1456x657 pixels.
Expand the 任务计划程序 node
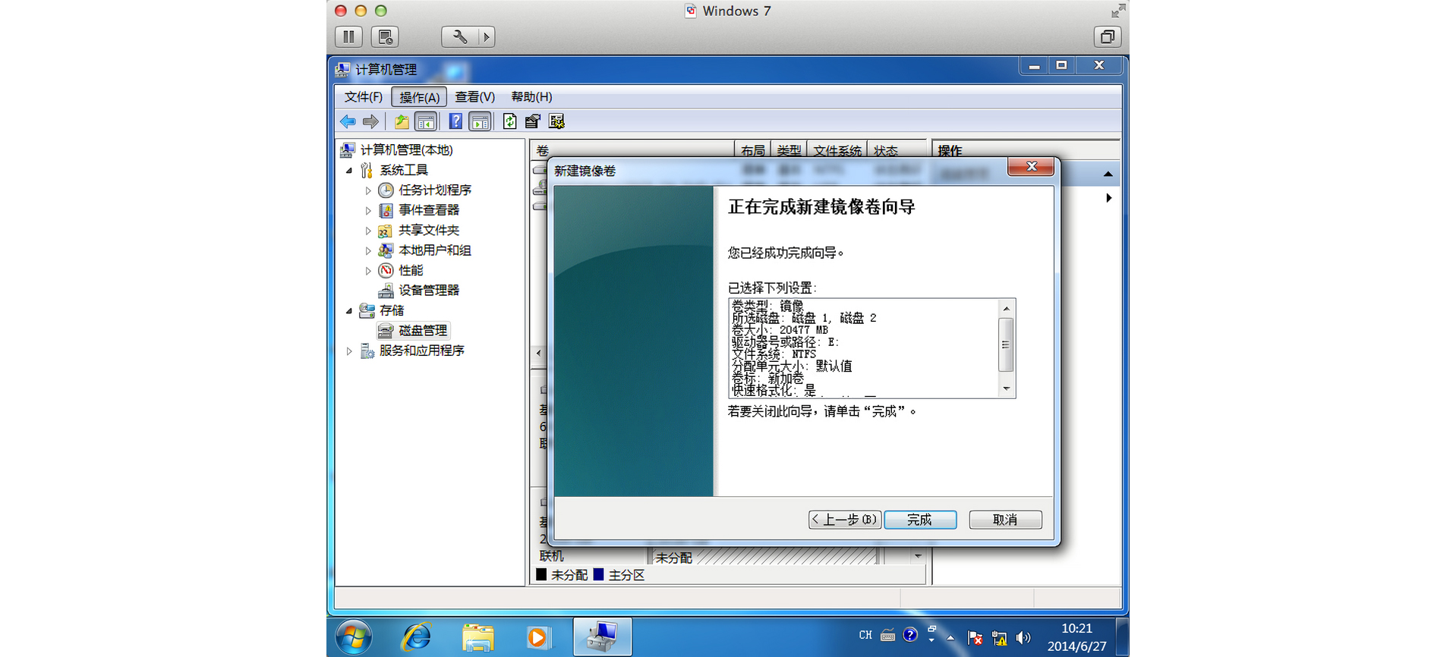click(368, 190)
